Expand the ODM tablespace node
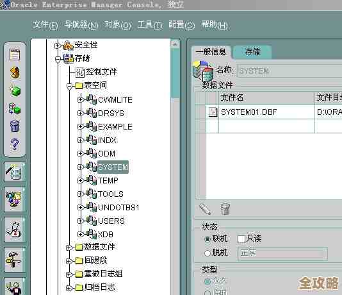 click(80, 153)
